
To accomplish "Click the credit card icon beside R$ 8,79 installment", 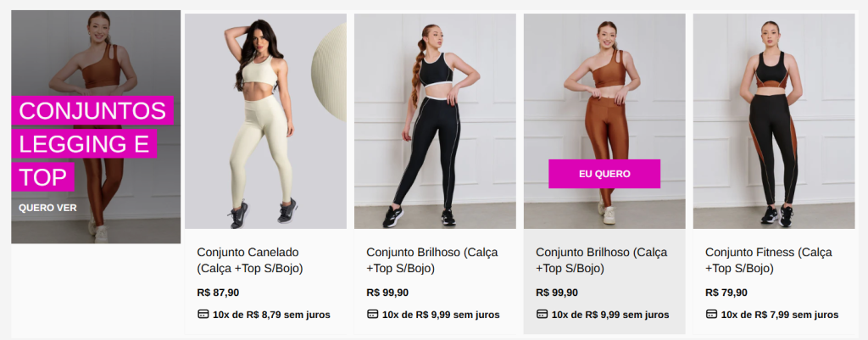I will point(203,315).
